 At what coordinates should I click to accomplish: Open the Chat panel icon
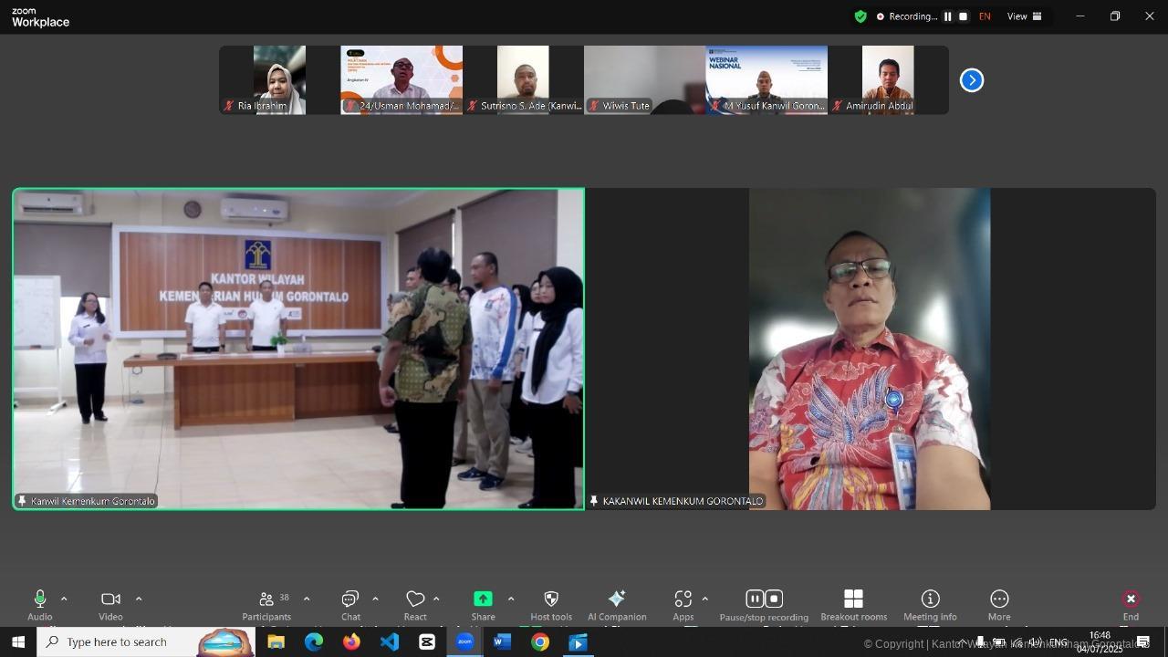click(x=350, y=600)
